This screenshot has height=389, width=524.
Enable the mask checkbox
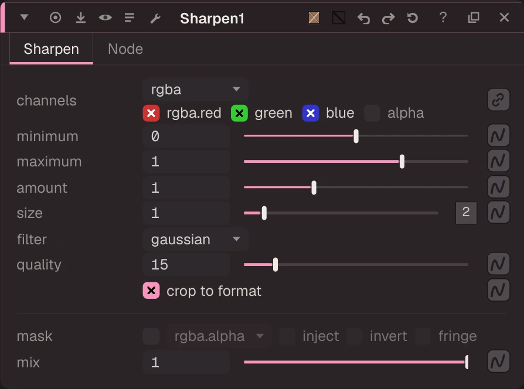[x=151, y=336]
